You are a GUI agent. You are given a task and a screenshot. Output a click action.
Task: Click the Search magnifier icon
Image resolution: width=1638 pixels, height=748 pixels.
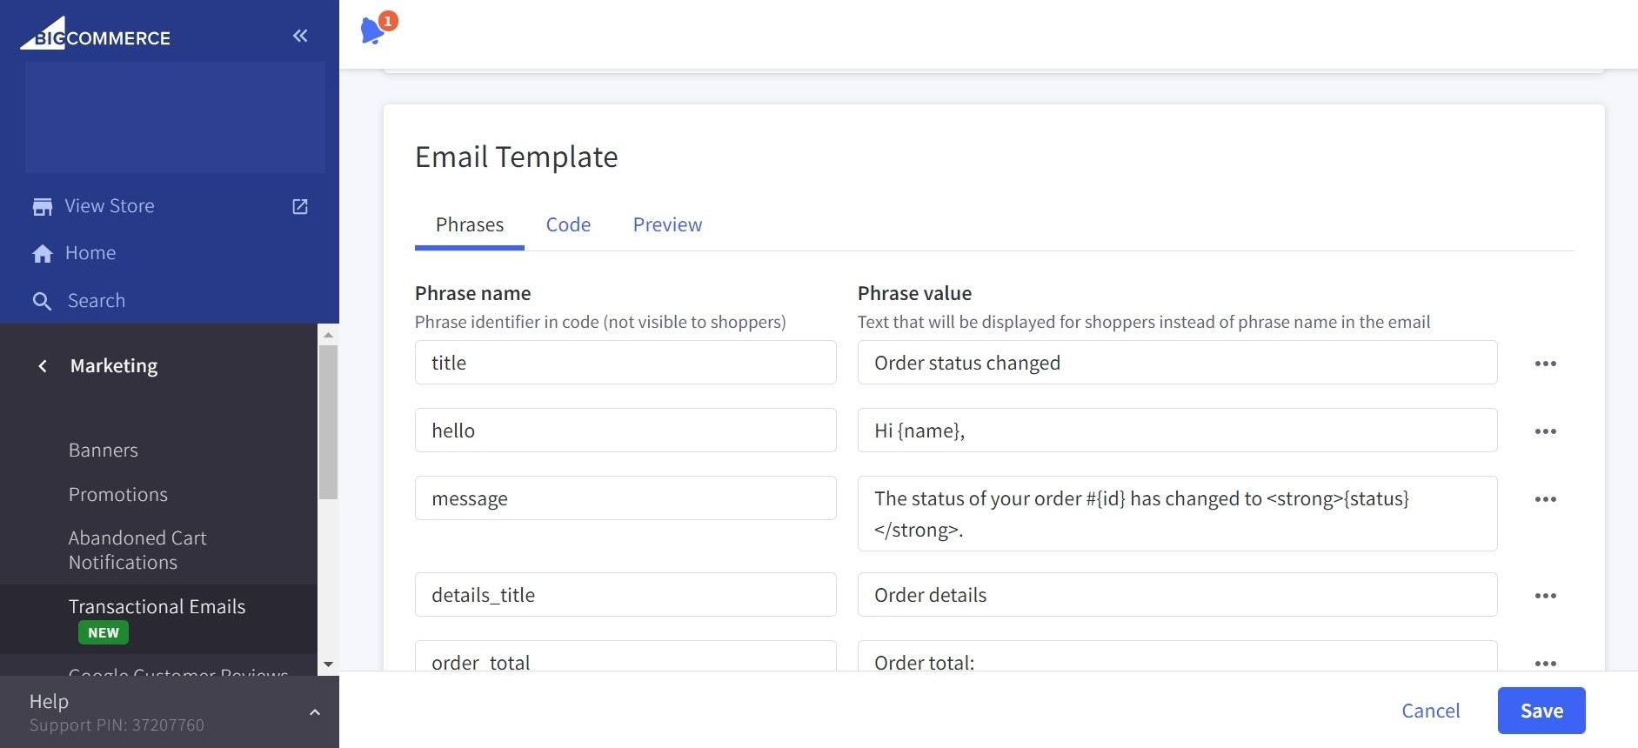[x=42, y=301]
